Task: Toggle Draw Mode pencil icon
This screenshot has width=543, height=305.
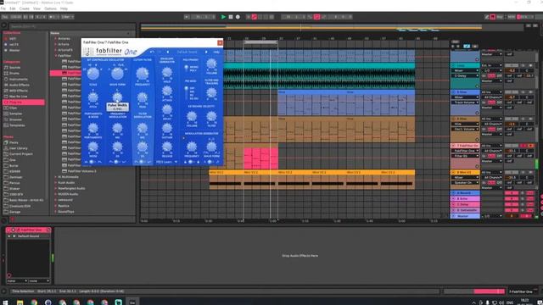Action: pyautogui.click(x=486, y=17)
